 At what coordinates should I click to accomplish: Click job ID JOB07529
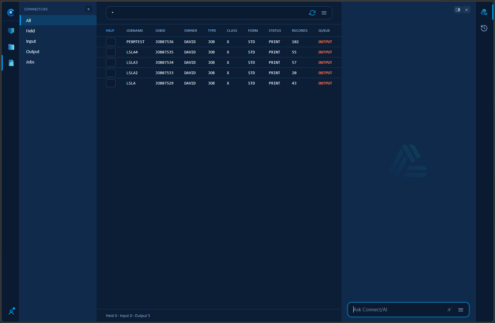pos(164,83)
